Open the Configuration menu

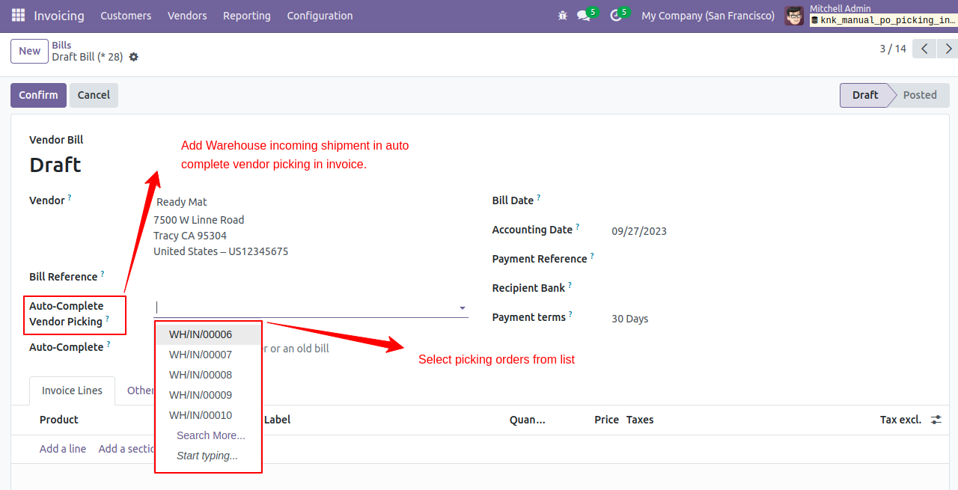pyautogui.click(x=320, y=16)
